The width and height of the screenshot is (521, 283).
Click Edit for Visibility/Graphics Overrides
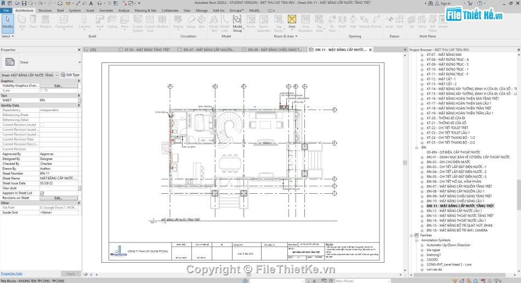pyautogui.click(x=59, y=85)
